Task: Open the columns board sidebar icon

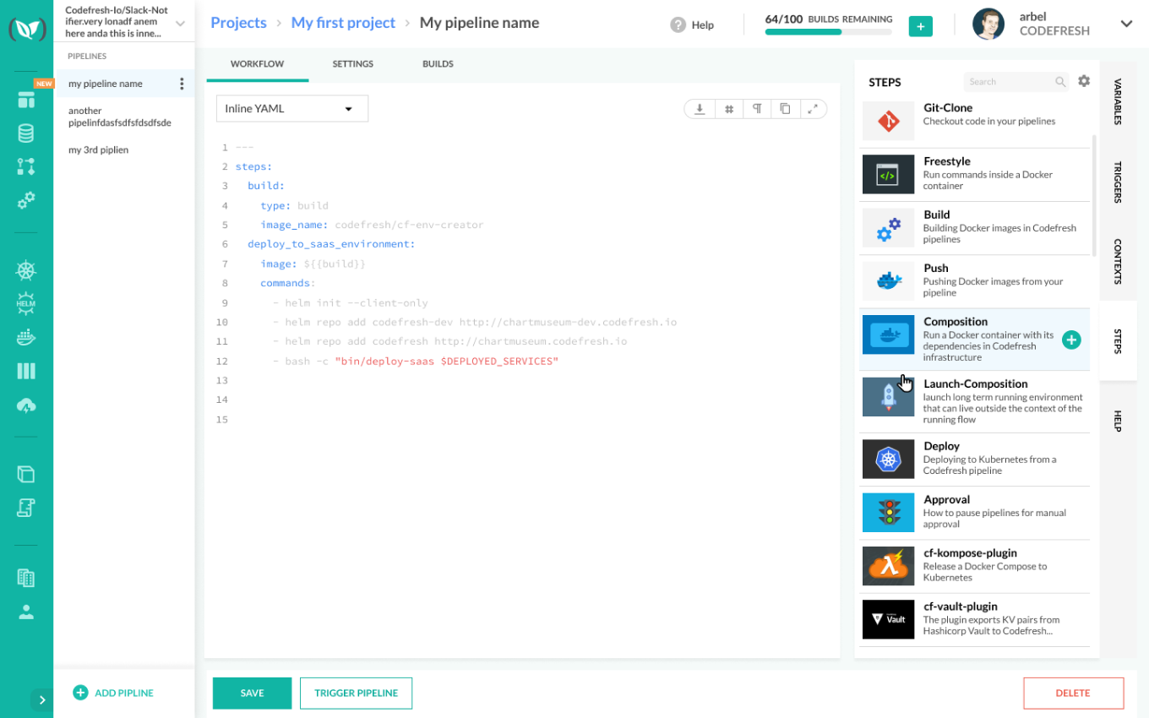Action: pyautogui.click(x=26, y=371)
